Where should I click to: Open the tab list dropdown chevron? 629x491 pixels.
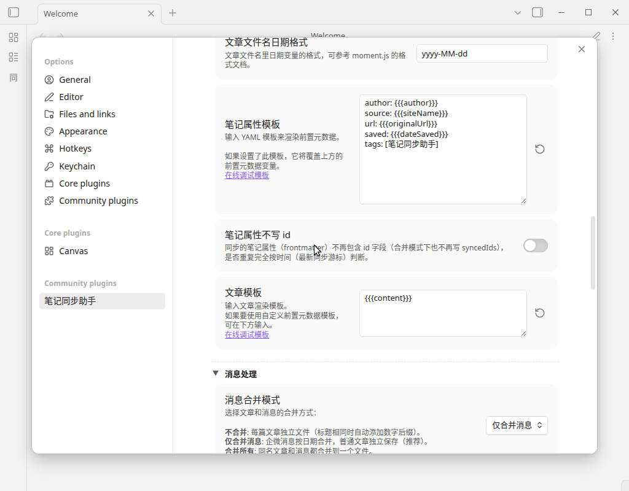517,13
